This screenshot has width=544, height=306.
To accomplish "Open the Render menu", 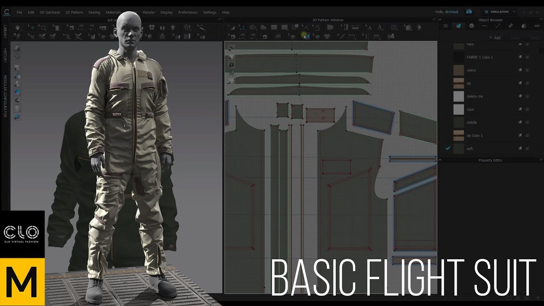I will point(149,12).
